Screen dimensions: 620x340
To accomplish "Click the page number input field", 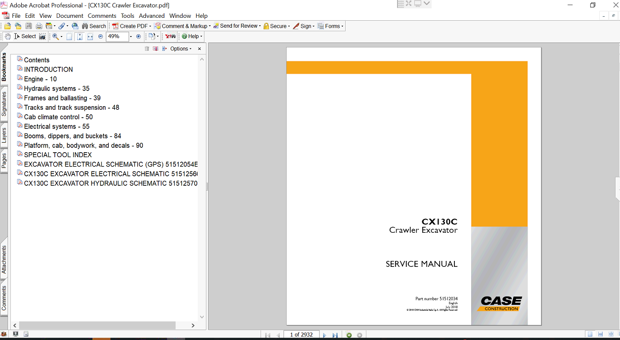I will point(301,335).
